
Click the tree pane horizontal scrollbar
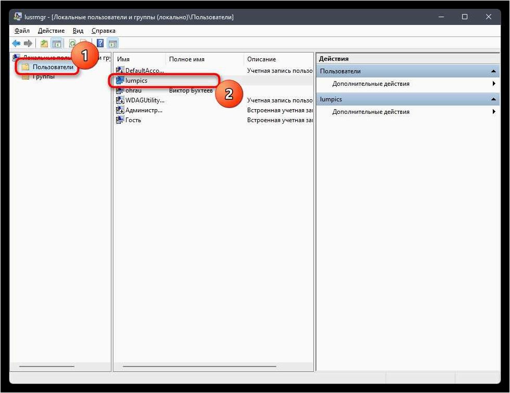(x=47, y=366)
